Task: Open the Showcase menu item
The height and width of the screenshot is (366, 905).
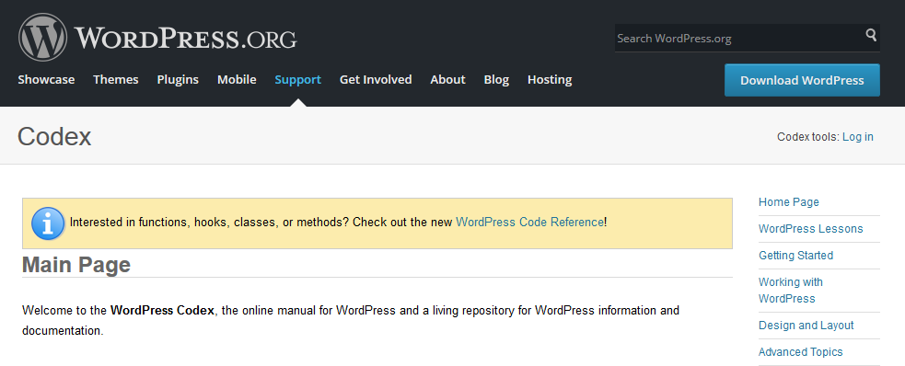Action: 46,79
